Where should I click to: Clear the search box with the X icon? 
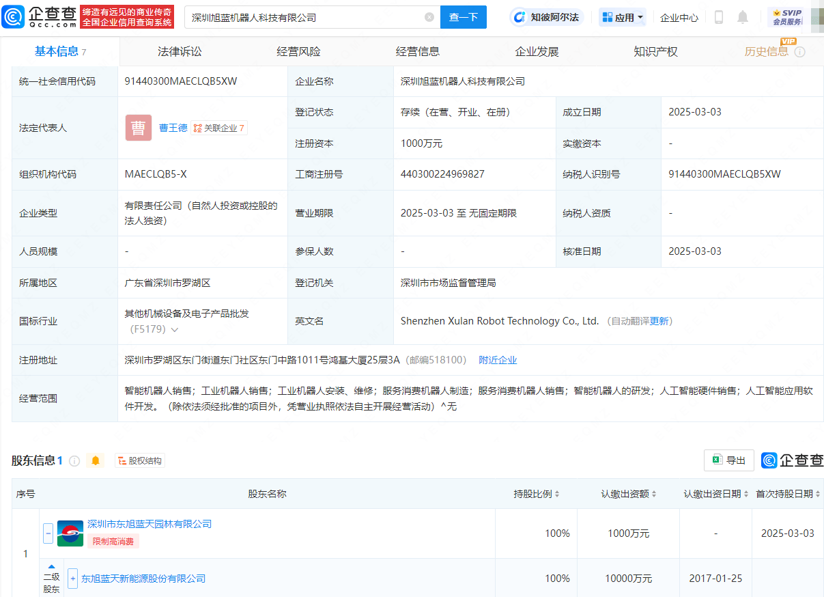click(x=429, y=17)
